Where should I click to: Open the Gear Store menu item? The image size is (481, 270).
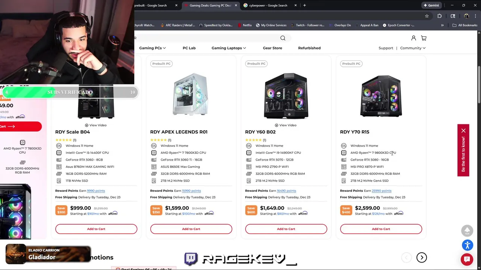pos(272,48)
